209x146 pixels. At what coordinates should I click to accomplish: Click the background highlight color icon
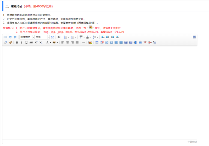coord(54,42)
